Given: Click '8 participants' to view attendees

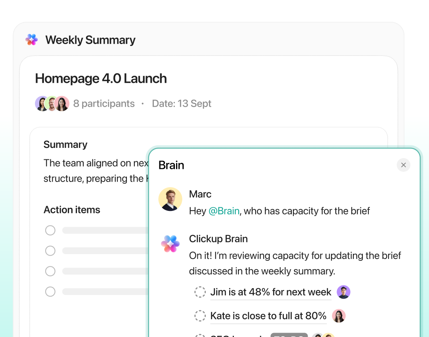Looking at the screenshot, I should tap(104, 103).
